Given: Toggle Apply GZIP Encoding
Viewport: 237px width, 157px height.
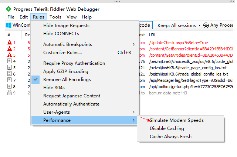Looking at the screenshot, I should tap(85, 71).
